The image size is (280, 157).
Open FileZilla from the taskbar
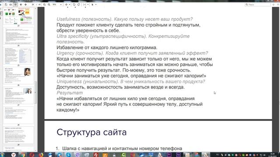pyautogui.click(x=96, y=155)
